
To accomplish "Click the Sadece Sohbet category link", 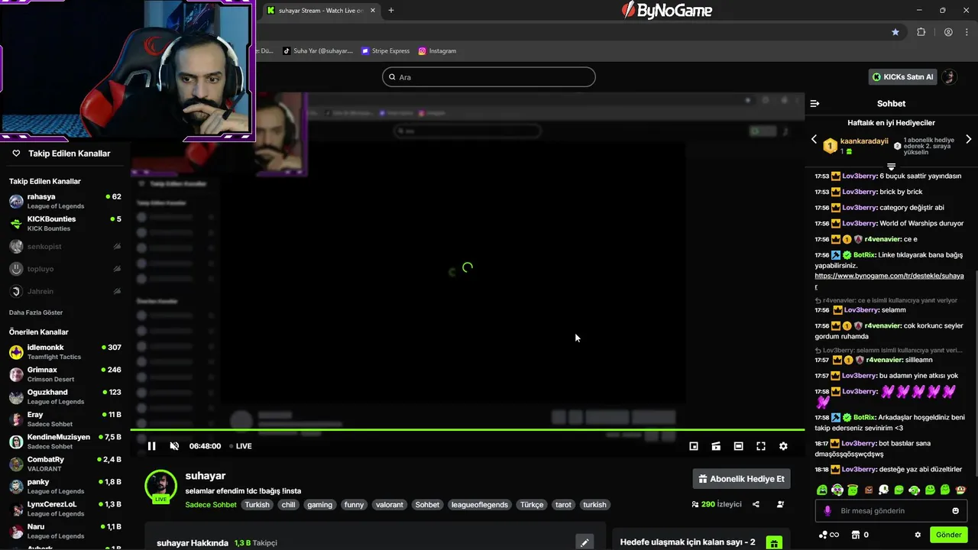I will point(211,505).
